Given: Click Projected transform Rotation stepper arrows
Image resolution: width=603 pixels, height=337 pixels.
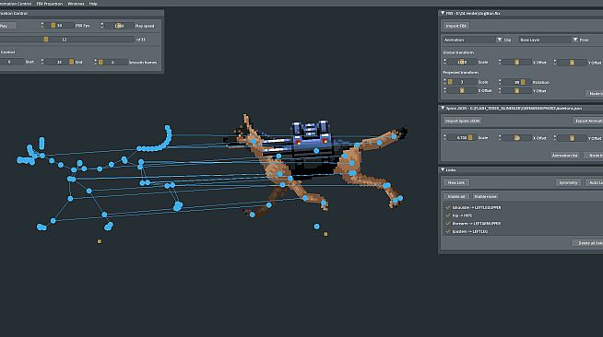Looking at the screenshot, I should tap(500, 82).
